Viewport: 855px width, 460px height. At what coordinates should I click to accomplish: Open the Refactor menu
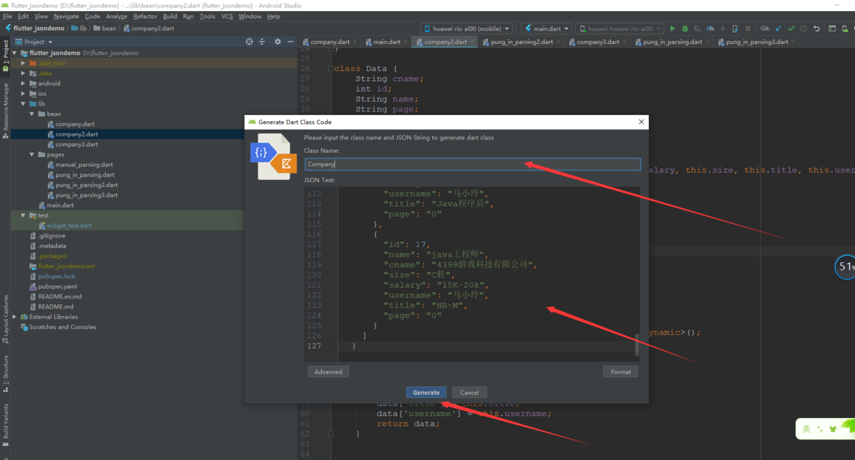[145, 16]
